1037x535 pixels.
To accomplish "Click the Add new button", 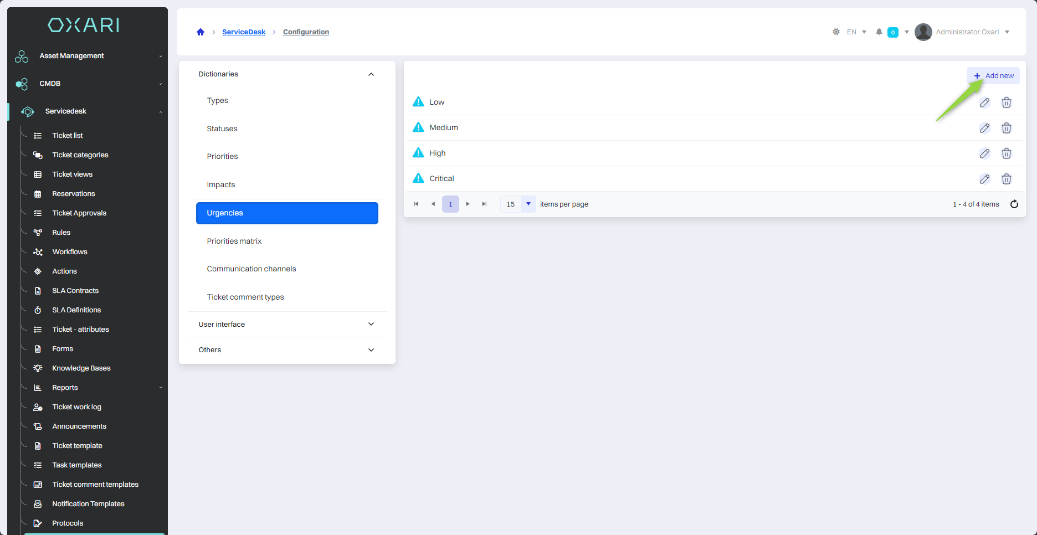I will pos(994,76).
